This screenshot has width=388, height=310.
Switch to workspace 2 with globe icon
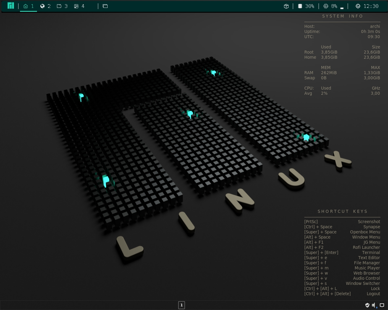[x=45, y=6]
